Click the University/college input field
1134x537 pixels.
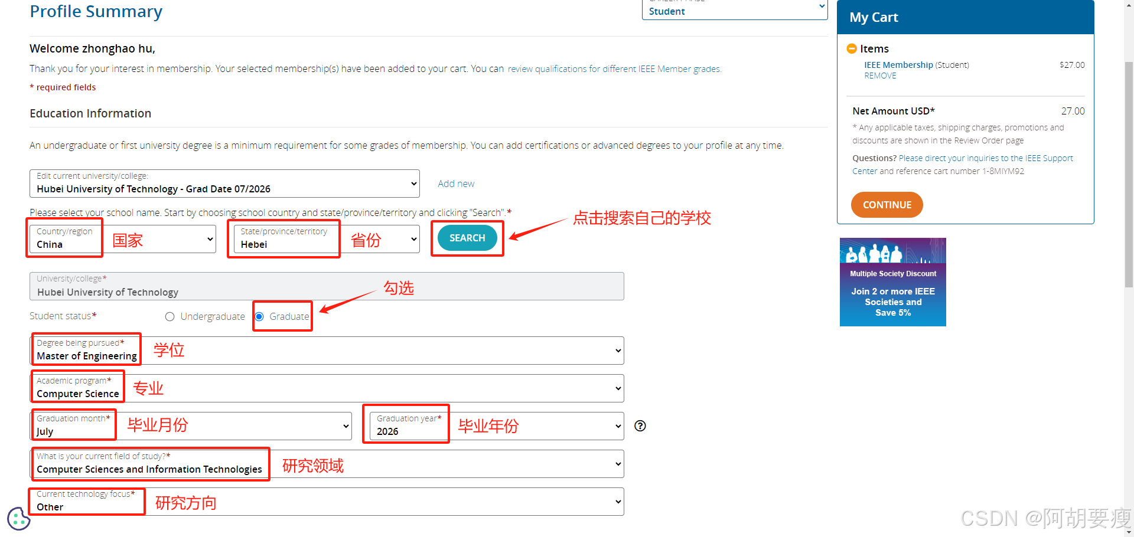coord(327,286)
